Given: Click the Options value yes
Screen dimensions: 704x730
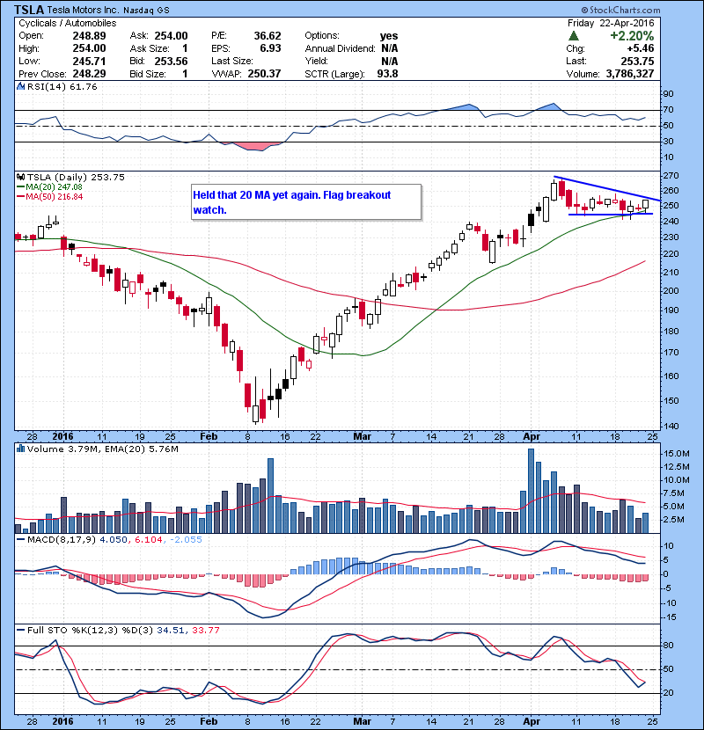Looking at the screenshot, I should pyautogui.click(x=389, y=36).
